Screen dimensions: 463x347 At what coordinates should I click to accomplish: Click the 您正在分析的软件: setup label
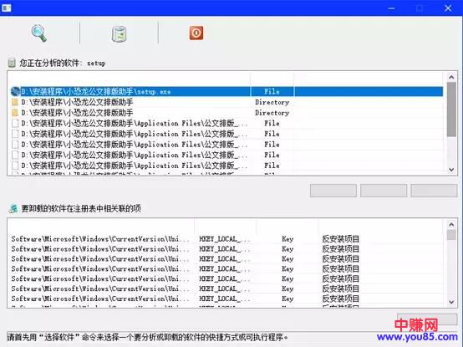pyautogui.click(x=63, y=63)
